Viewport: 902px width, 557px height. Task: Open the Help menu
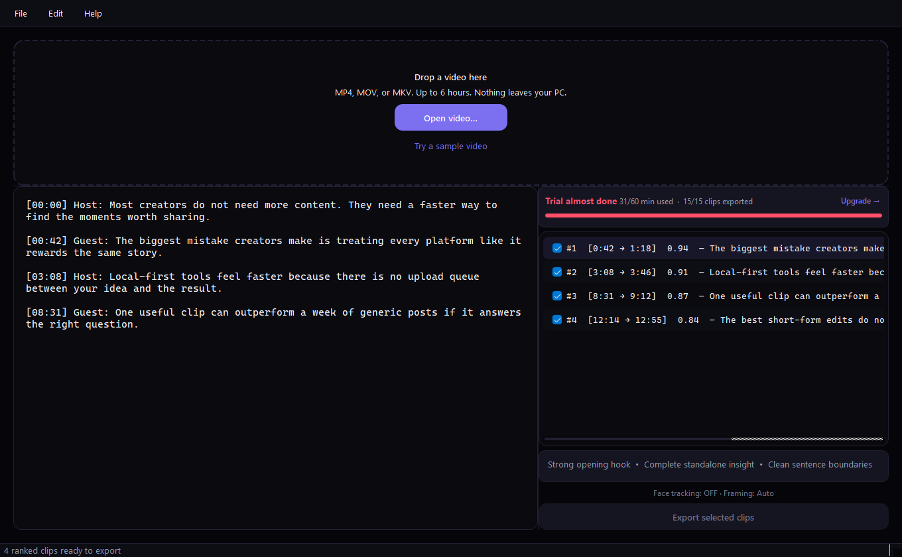pos(93,13)
